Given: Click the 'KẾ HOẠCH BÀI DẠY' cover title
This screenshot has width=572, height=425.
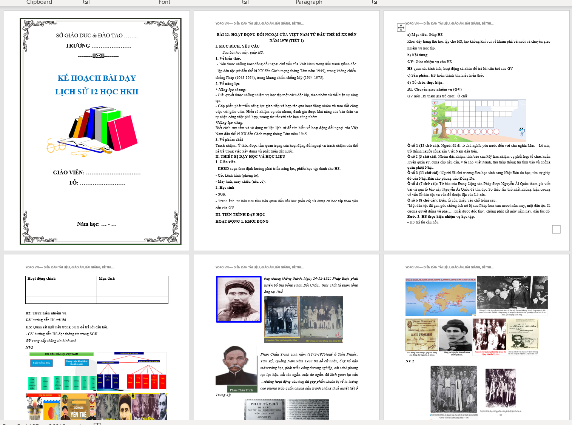Looking at the screenshot, I should pos(97,78).
